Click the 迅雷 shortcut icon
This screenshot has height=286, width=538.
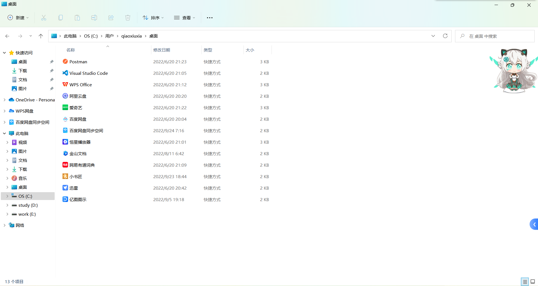(x=65, y=188)
